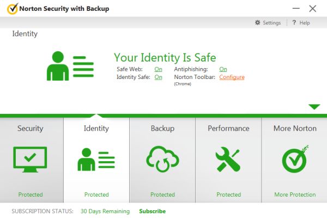This screenshot has width=327, height=219.
Task: Click the "Identity" page heading
Action: pyautogui.click(x=25, y=34)
